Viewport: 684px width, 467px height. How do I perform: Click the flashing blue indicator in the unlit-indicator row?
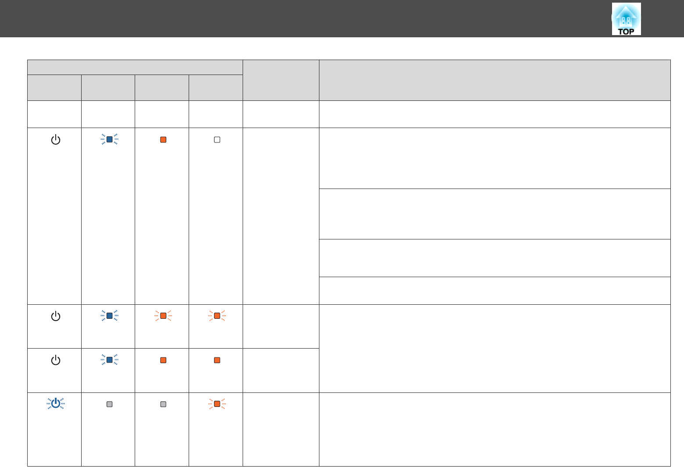click(110, 140)
